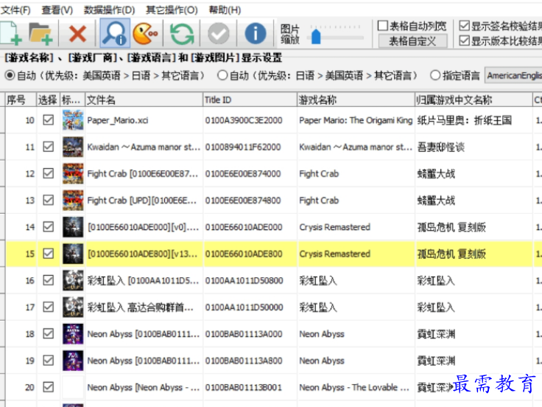Click row 12 Fight Crab cover thumbnail

point(73,173)
